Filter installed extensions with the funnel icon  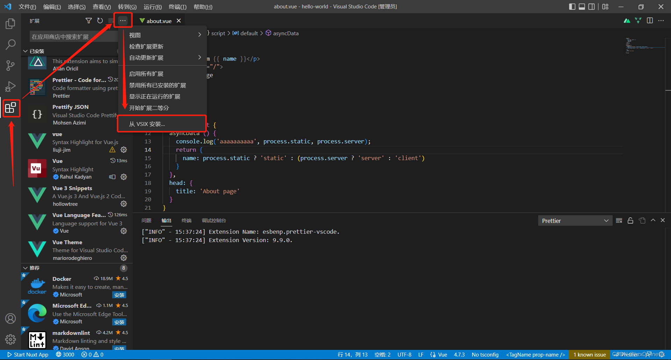[88, 21]
